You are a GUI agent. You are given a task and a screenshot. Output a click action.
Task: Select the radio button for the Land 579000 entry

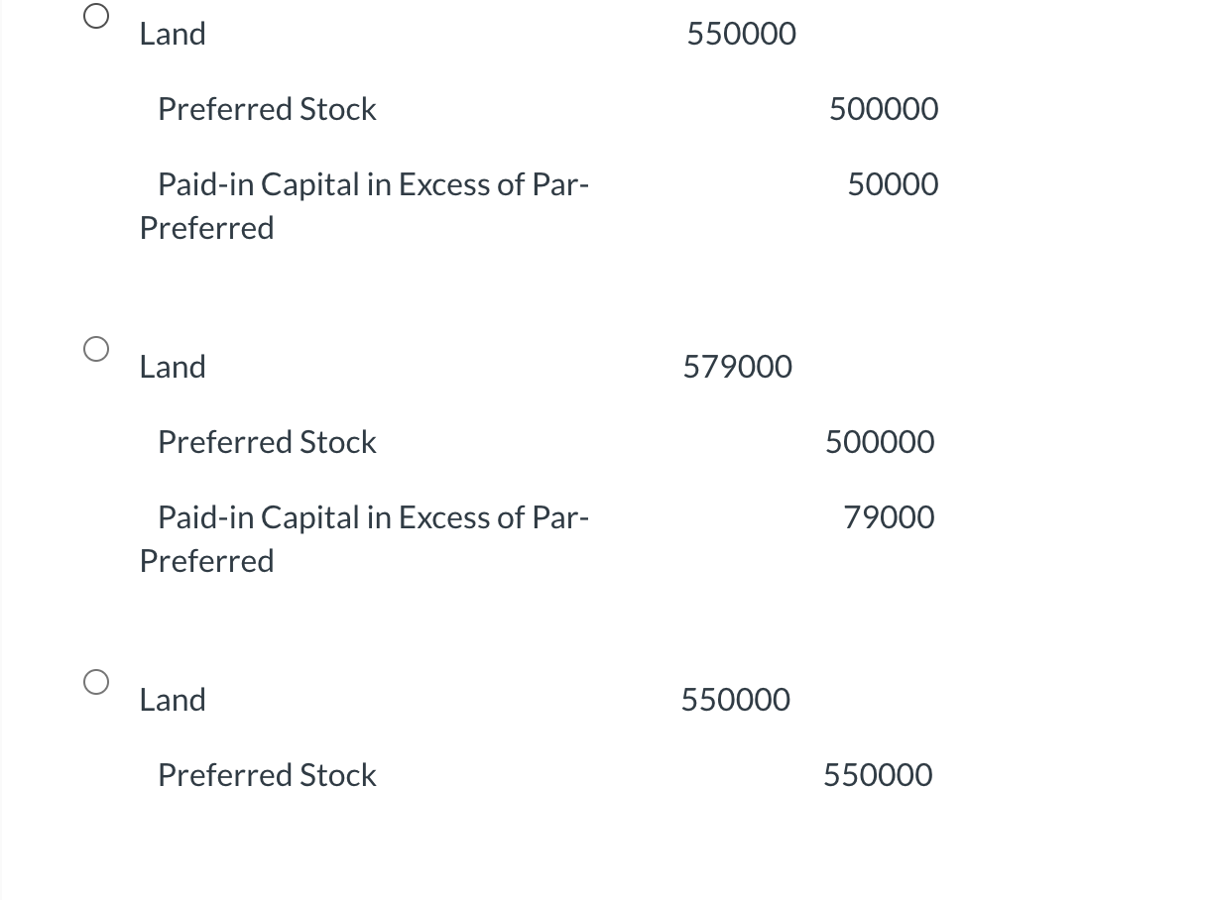[96, 349]
